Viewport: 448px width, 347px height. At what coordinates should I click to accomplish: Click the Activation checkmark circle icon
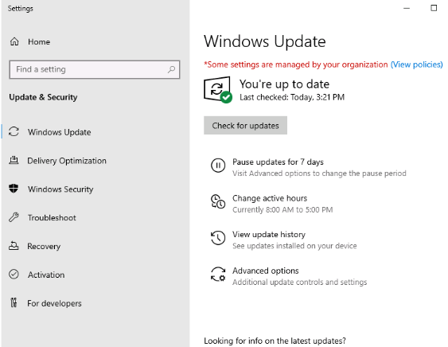(14, 275)
